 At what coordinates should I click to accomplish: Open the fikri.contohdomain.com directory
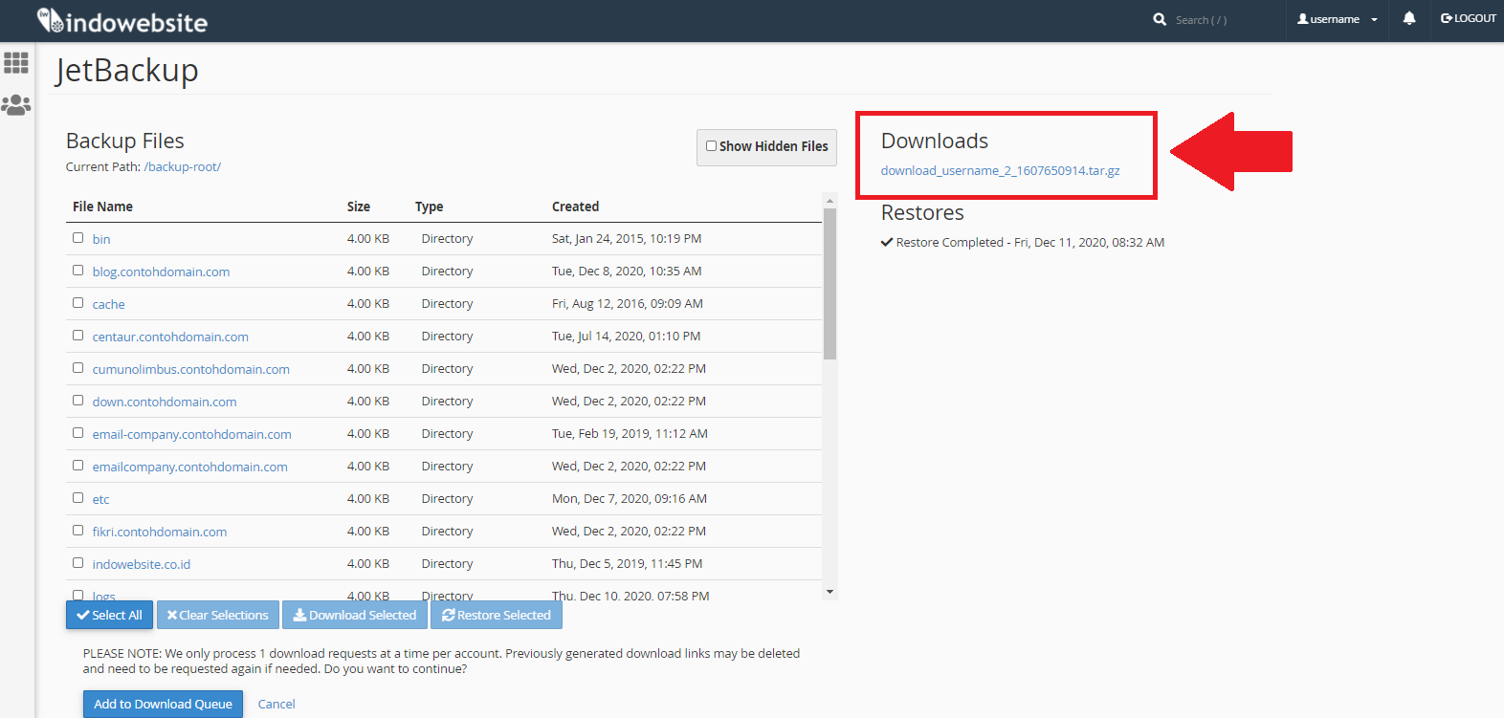coord(160,532)
